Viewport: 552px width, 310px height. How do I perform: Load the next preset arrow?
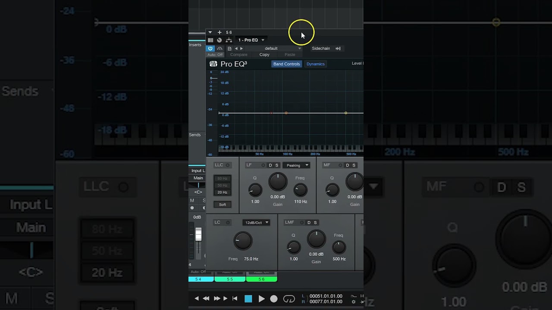[241, 49]
